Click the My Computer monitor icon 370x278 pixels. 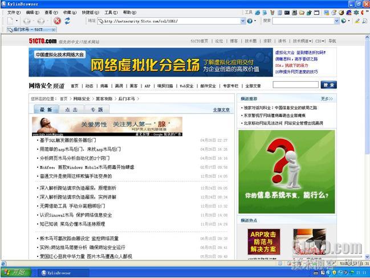pos(294,13)
